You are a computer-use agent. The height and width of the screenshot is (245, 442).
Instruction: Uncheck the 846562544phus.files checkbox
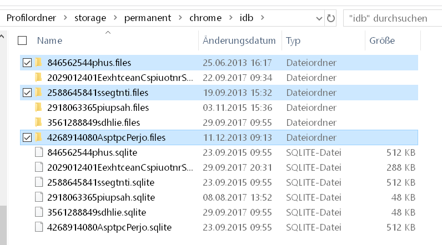point(27,63)
